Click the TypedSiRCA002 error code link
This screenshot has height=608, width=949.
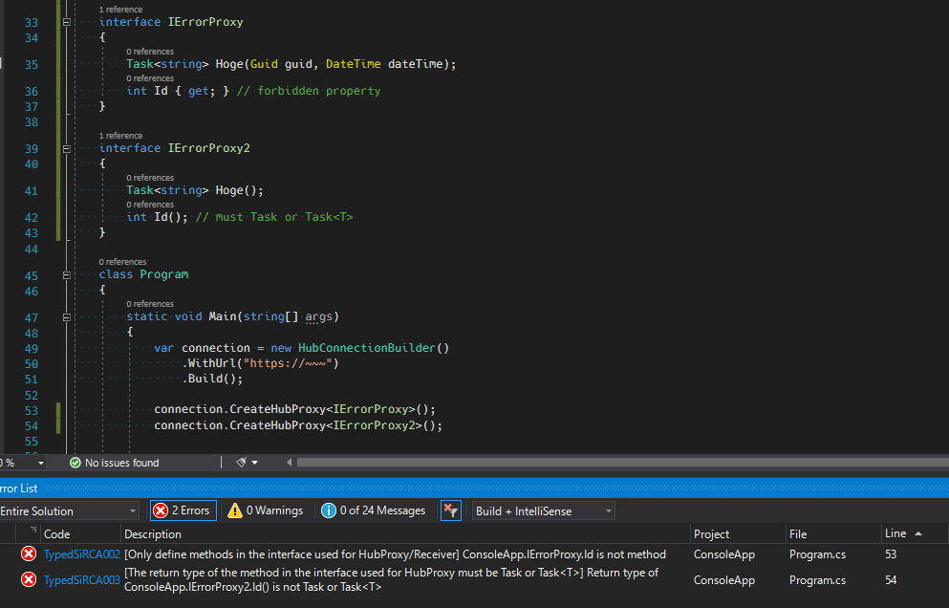pyautogui.click(x=81, y=554)
